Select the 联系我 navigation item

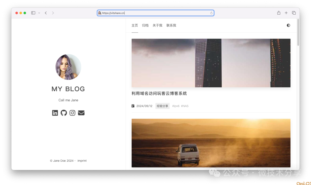(171, 25)
